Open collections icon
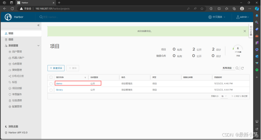The height and width of the screenshot is (140, 261). [x=234, y=9]
